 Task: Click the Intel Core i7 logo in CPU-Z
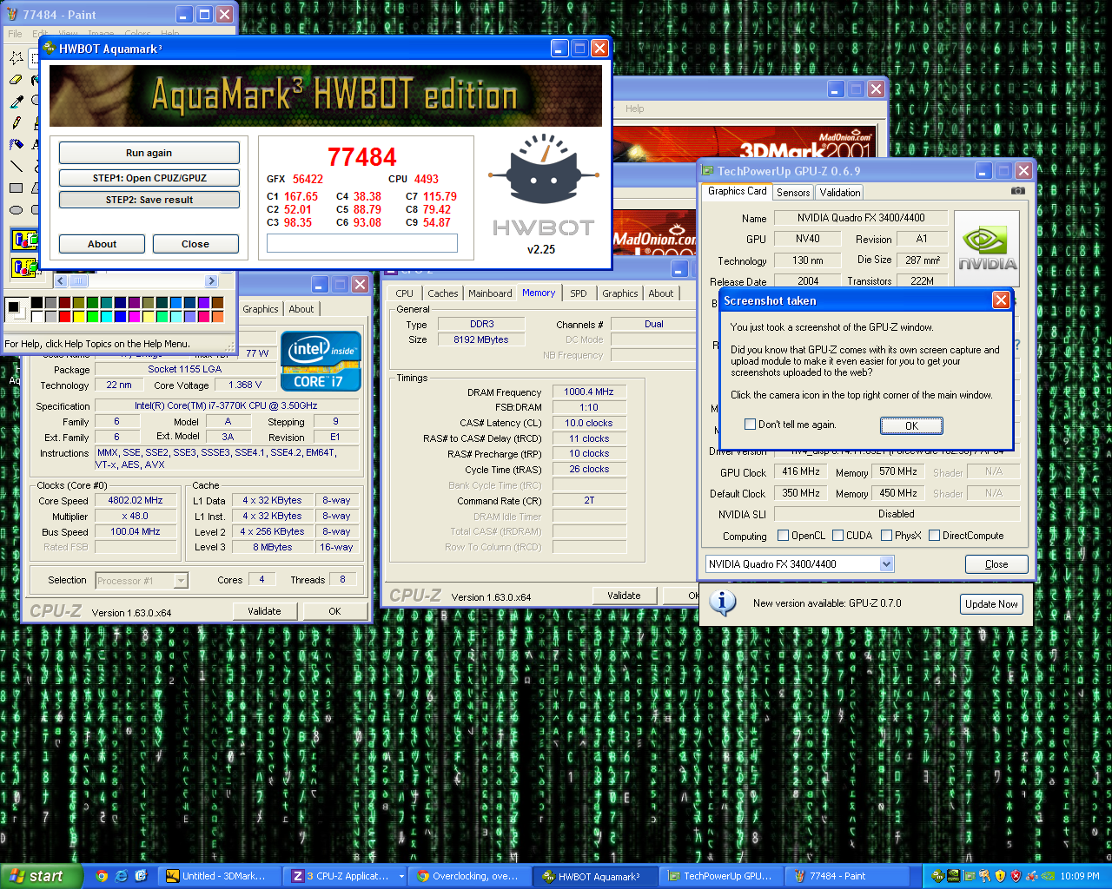pyautogui.click(x=321, y=361)
